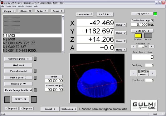Click the LED beside Pausa (espacio)

click(35, 71)
